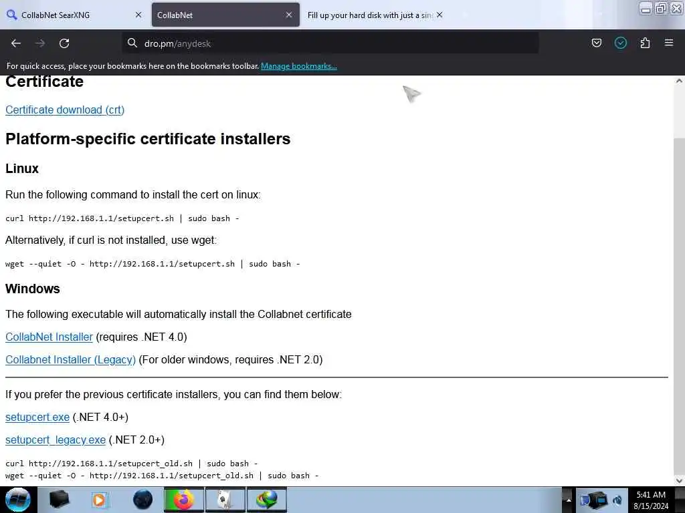Image resolution: width=685 pixels, height=513 pixels.
Task: Restore down the Firefox window
Action: tap(661, 8)
